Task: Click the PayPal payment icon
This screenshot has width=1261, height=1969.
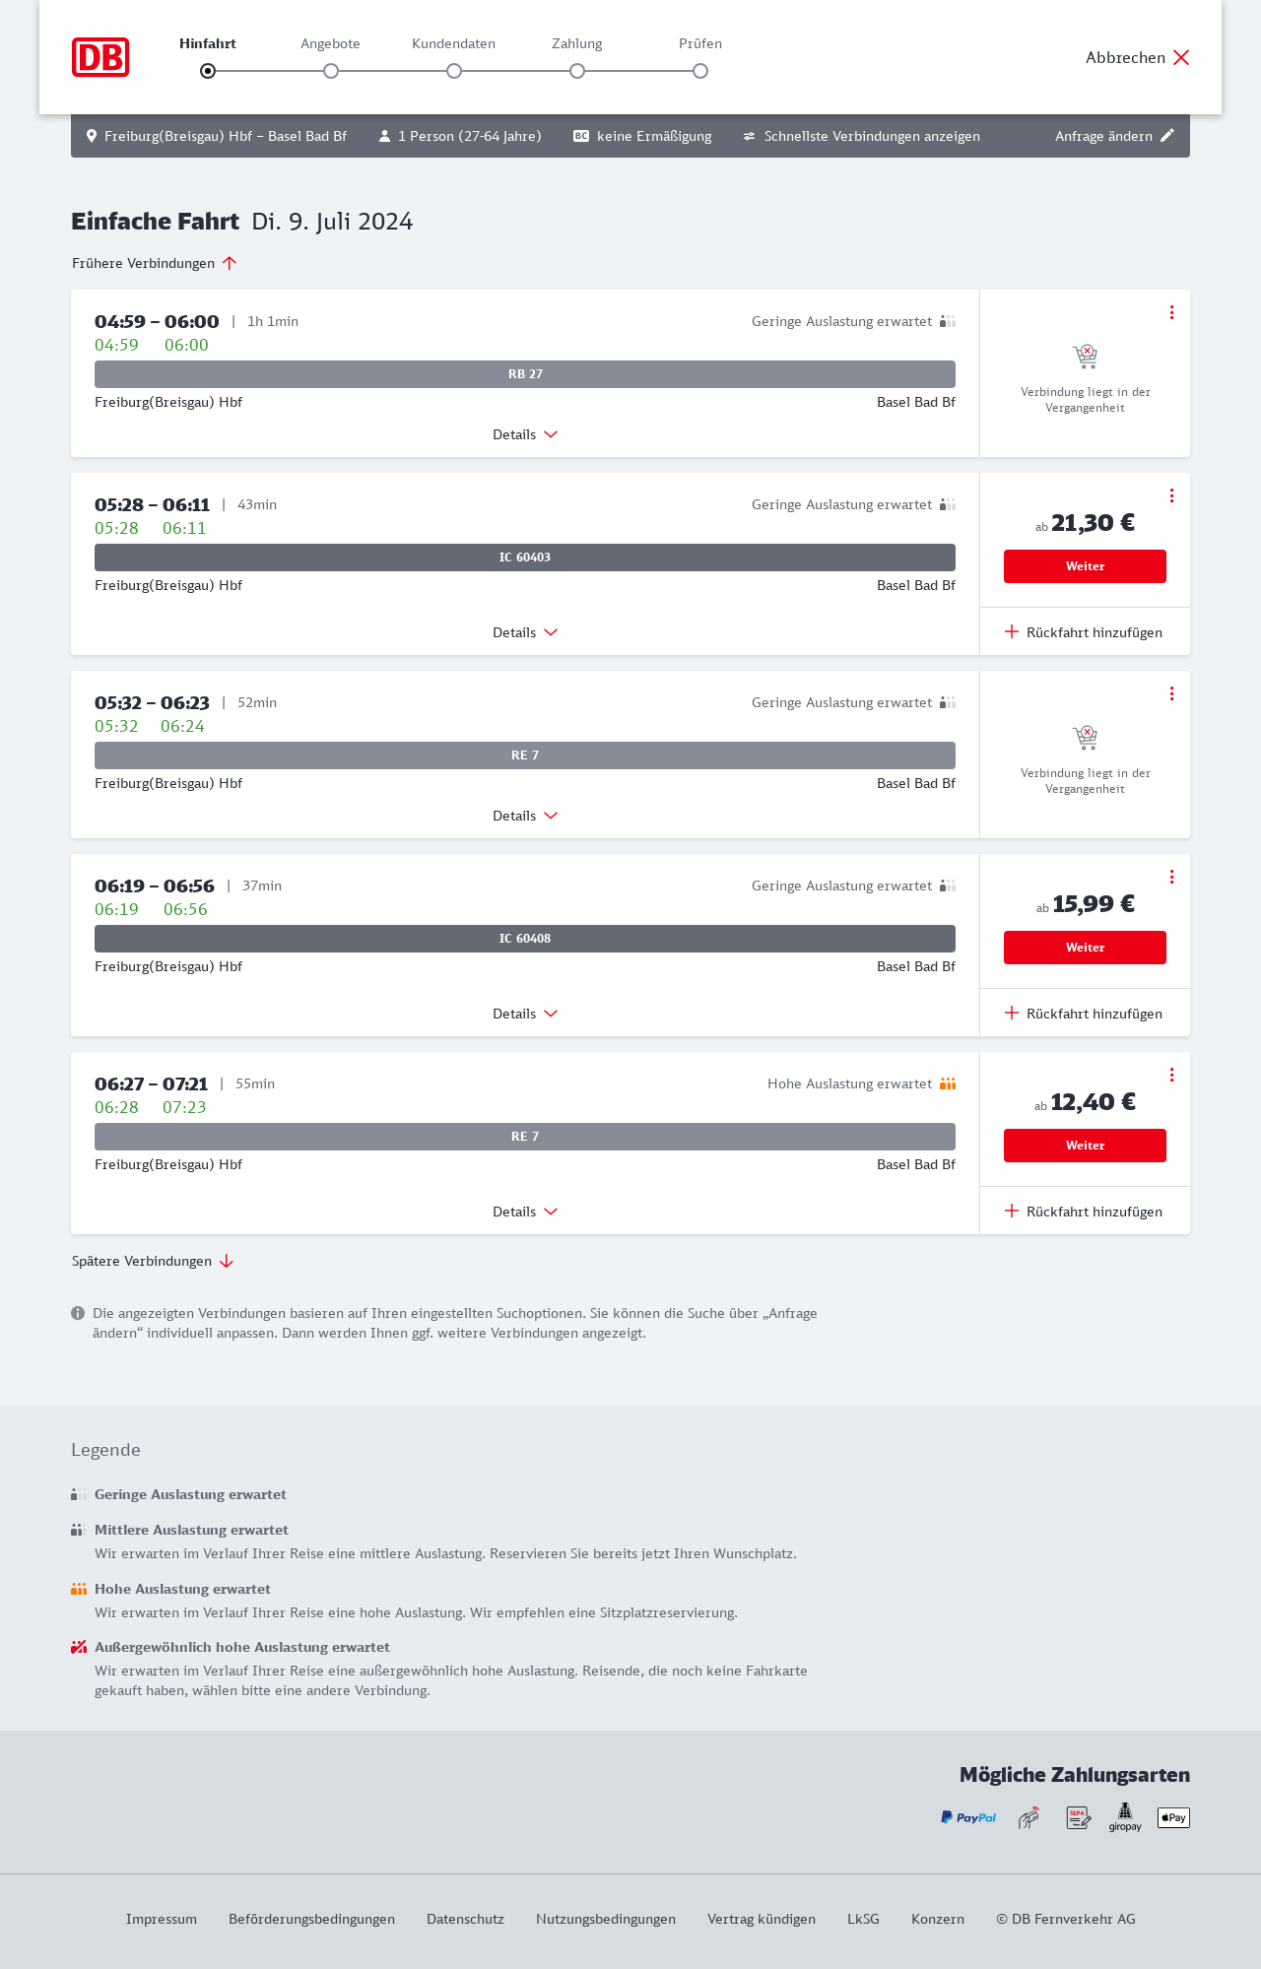Action: 968,1817
